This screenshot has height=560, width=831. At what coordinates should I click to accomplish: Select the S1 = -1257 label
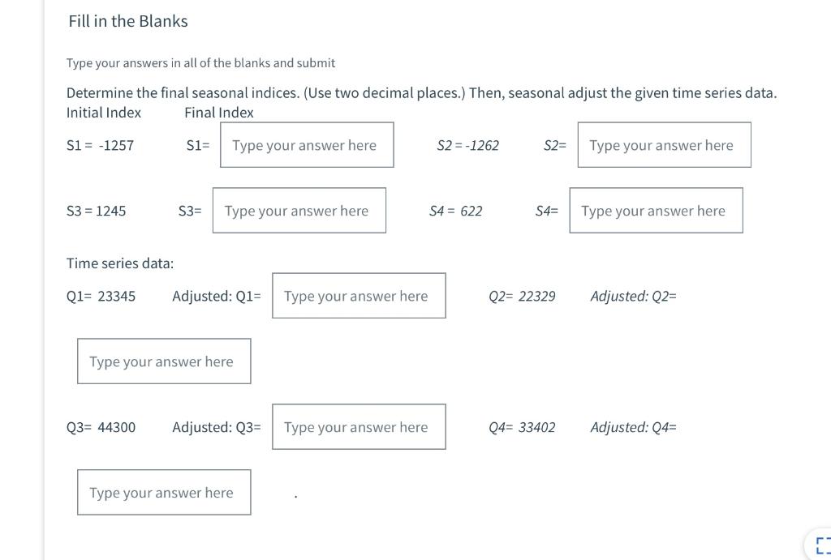click(99, 145)
